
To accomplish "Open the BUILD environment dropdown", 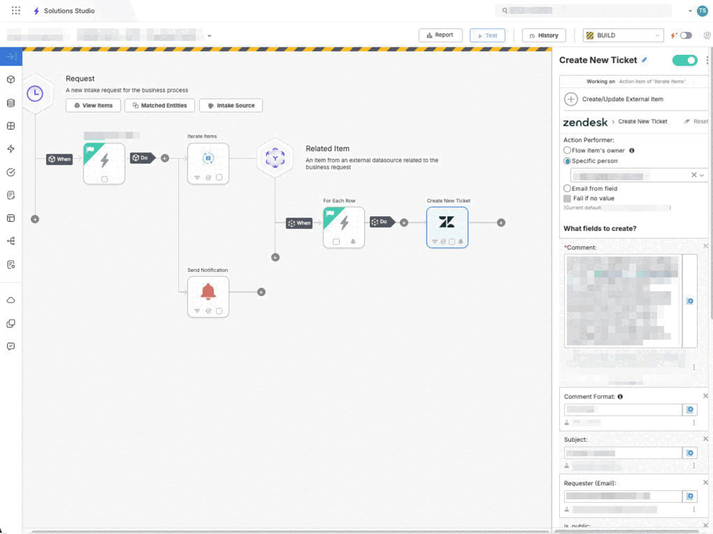I will 622,35.
